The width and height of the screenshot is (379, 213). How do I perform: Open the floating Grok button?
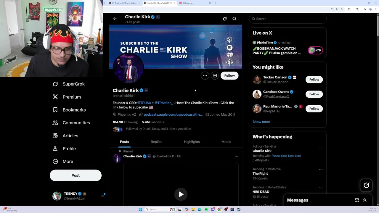point(366,185)
